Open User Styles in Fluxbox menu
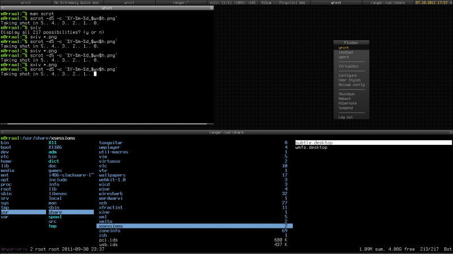Screen dimensions: 453x254 coord(351,80)
